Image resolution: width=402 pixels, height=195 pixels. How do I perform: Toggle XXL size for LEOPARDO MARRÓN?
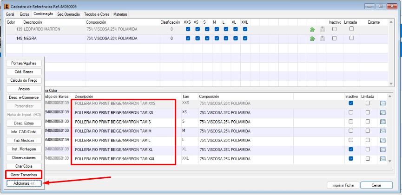coord(245,29)
